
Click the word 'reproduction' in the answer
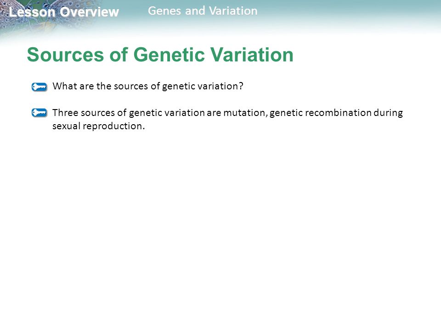pyautogui.click(x=113, y=126)
